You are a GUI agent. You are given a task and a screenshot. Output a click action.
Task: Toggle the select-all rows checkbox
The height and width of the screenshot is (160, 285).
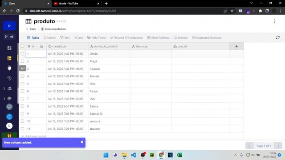[22, 46]
